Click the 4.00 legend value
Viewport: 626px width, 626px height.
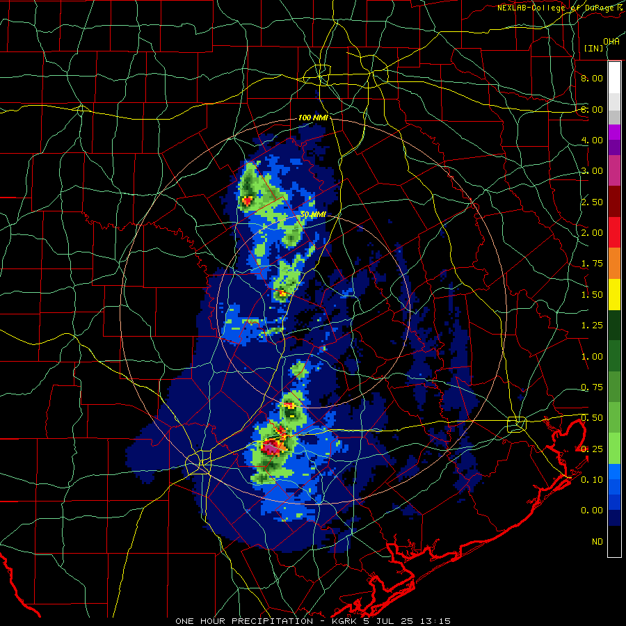[592, 140]
